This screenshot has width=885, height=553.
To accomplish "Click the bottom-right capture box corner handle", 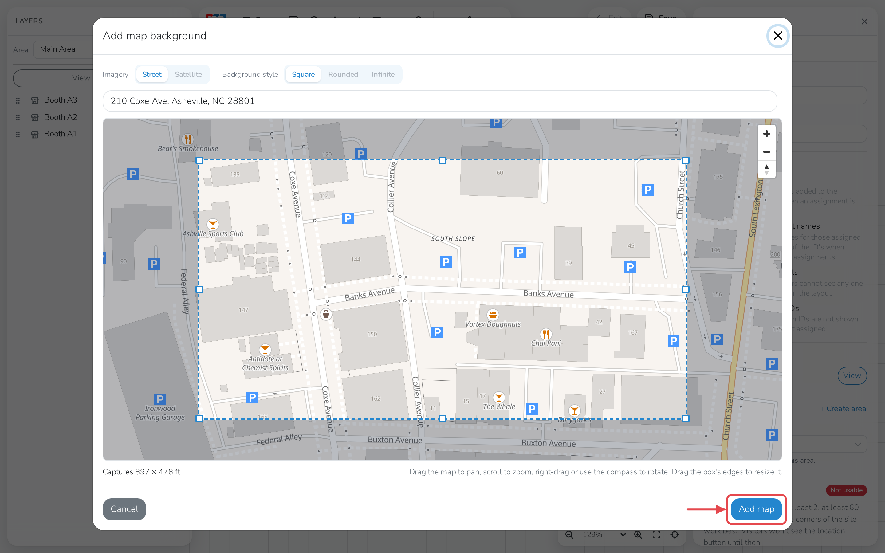I will [686, 418].
